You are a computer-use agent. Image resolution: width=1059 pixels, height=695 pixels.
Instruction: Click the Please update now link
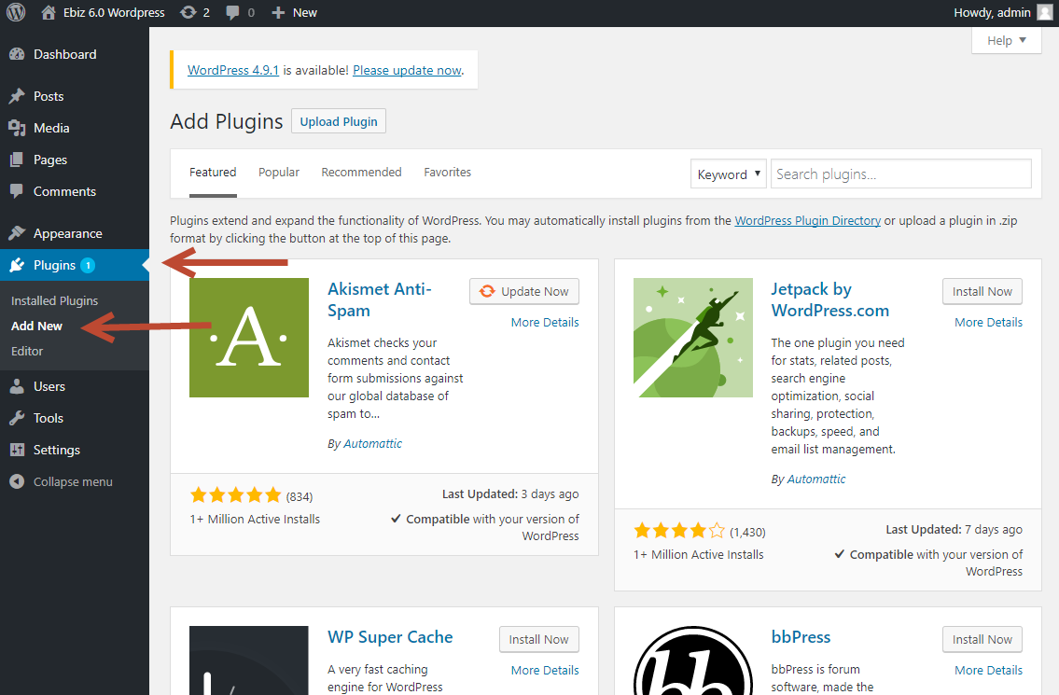point(407,70)
